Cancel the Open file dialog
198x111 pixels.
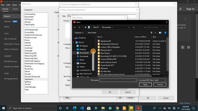pyautogui.click(x=160, y=84)
